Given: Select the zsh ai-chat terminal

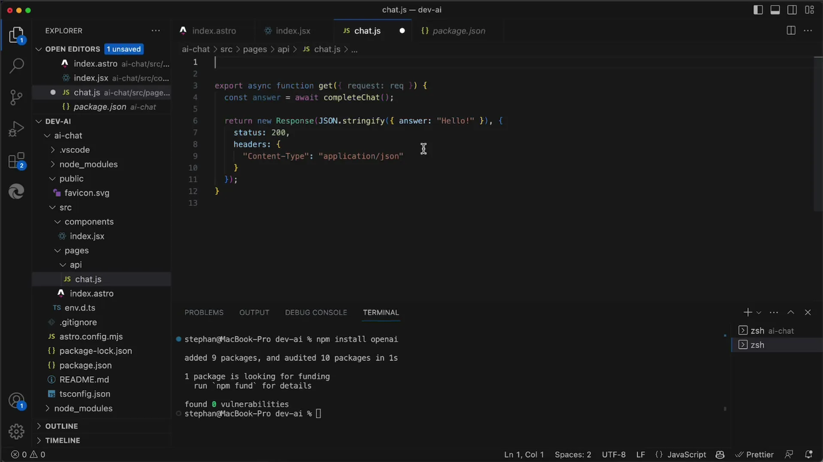Looking at the screenshot, I should 777,330.
